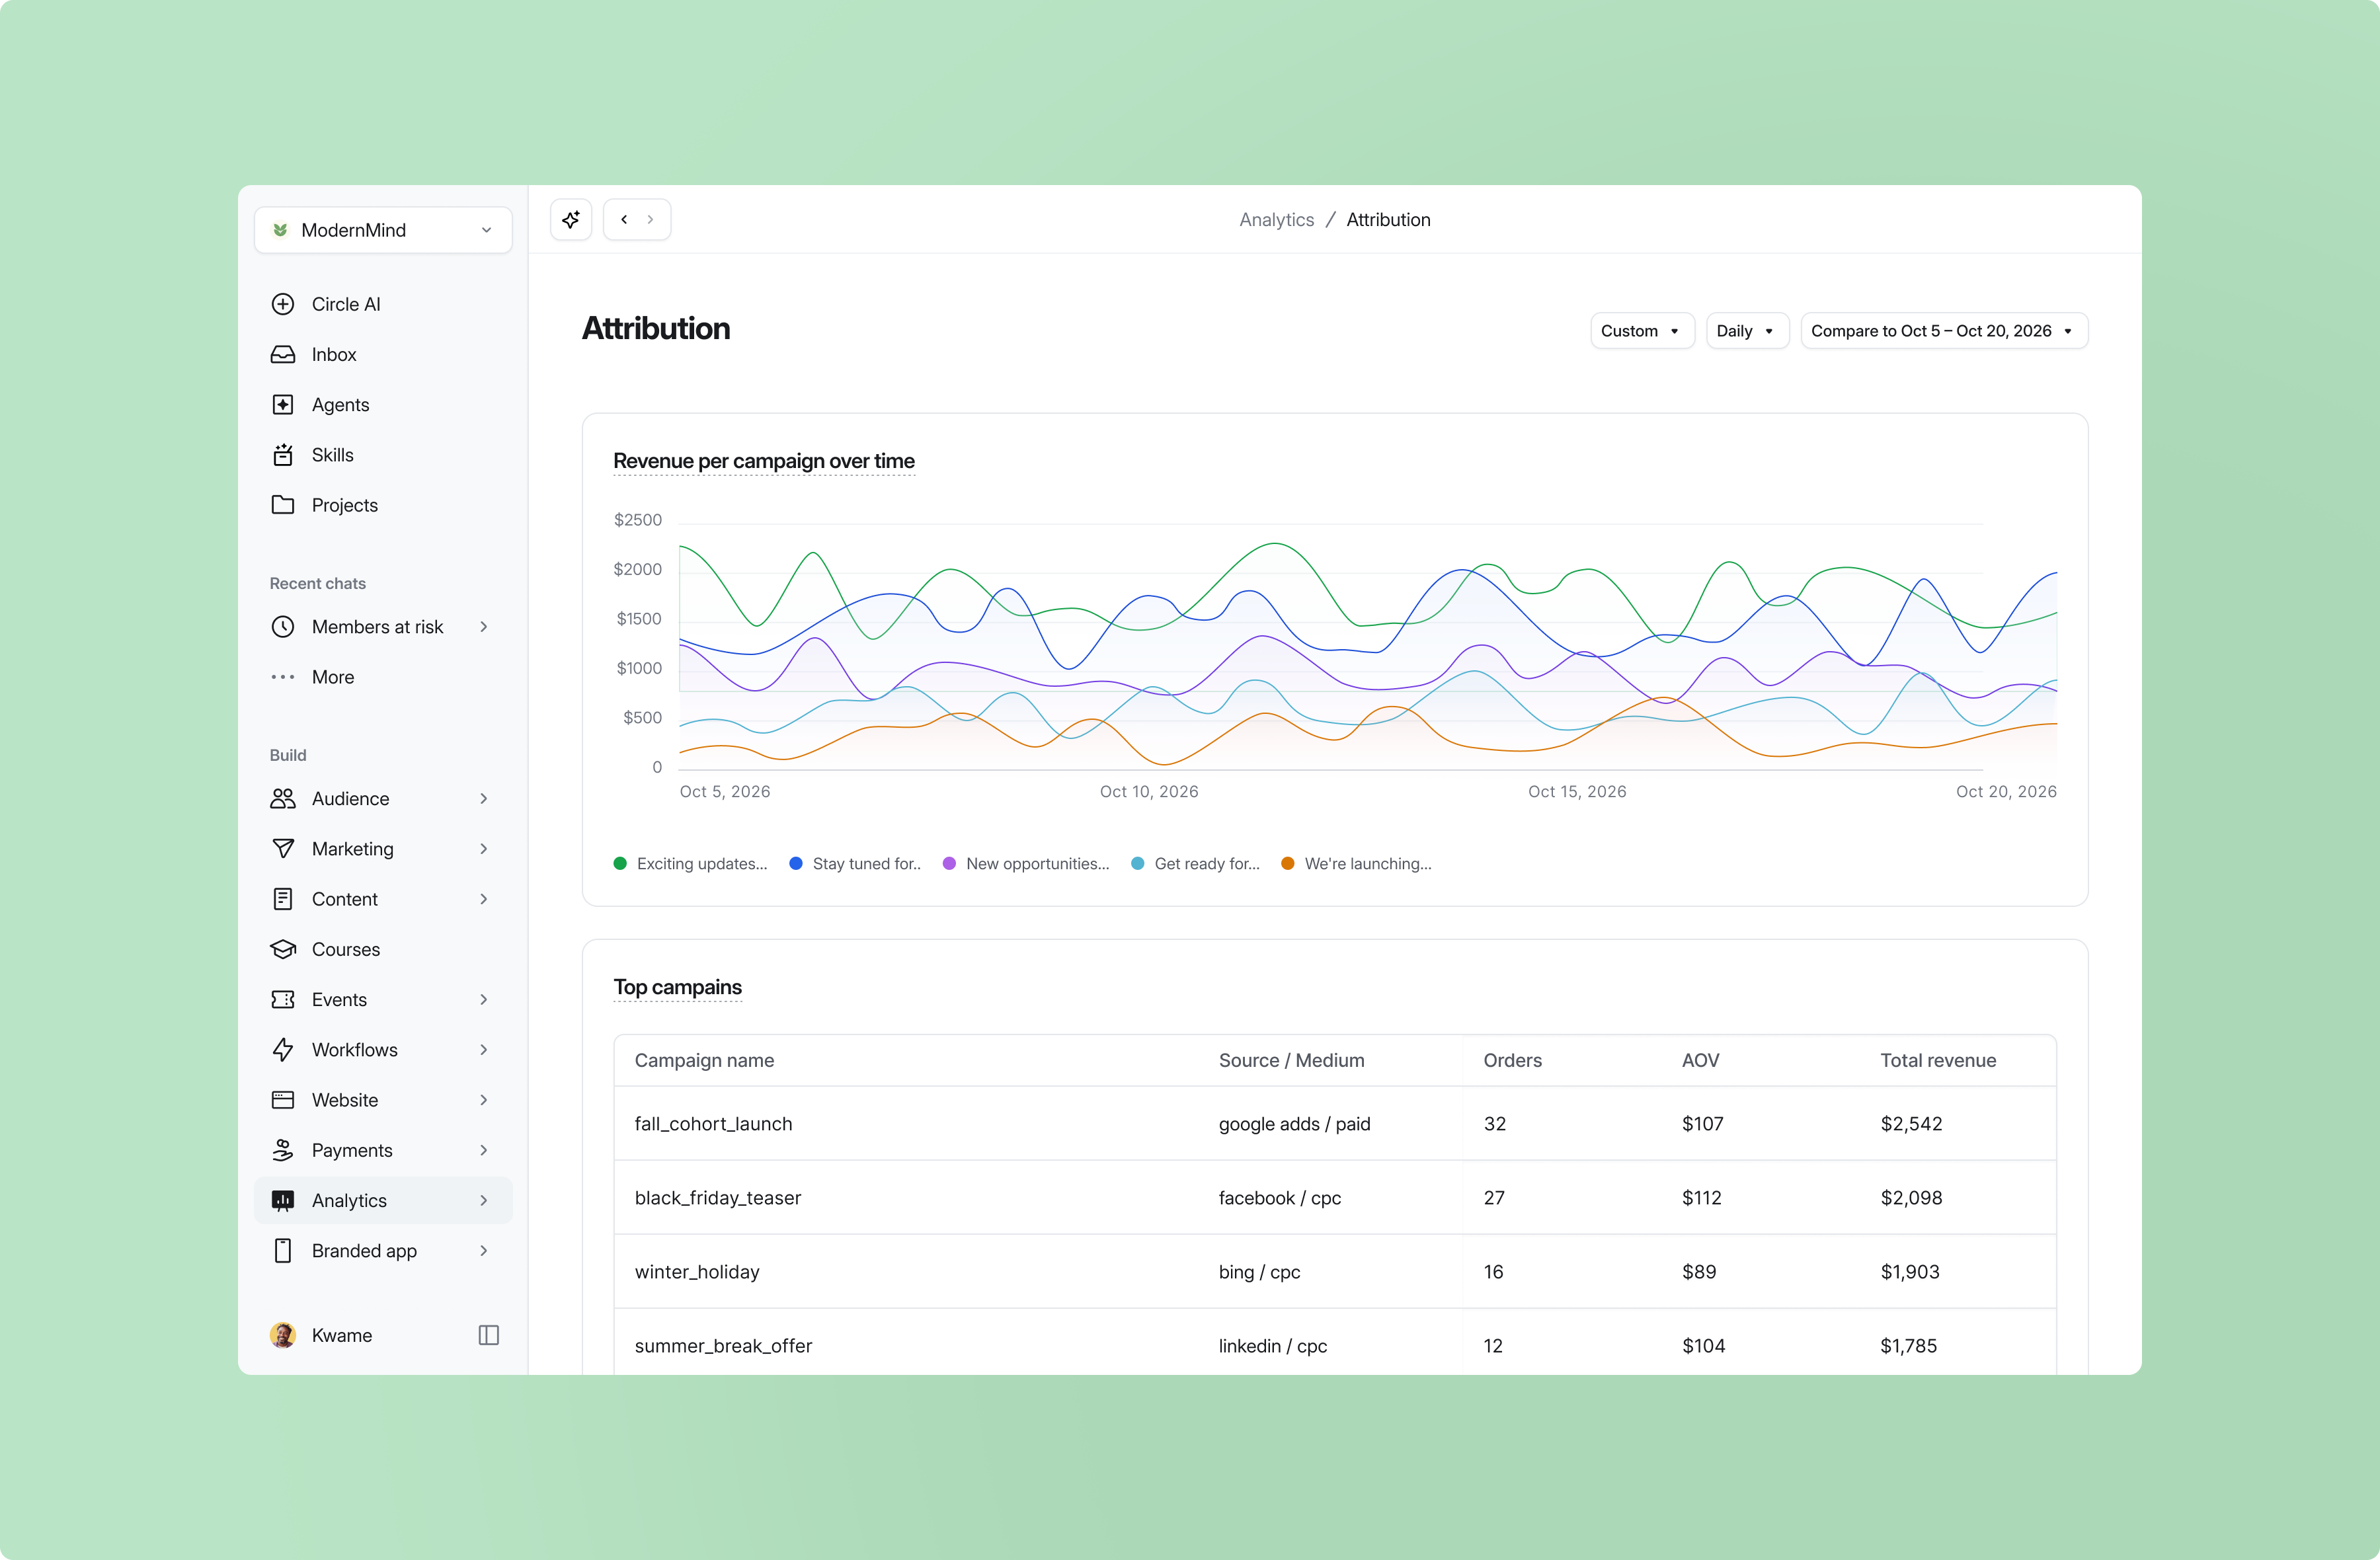Click the fall_cohort_launch campaign row
The image size is (2380, 1560).
click(x=1335, y=1123)
